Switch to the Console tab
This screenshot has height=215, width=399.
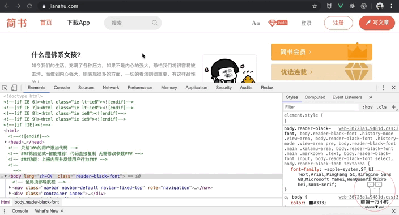click(x=62, y=88)
